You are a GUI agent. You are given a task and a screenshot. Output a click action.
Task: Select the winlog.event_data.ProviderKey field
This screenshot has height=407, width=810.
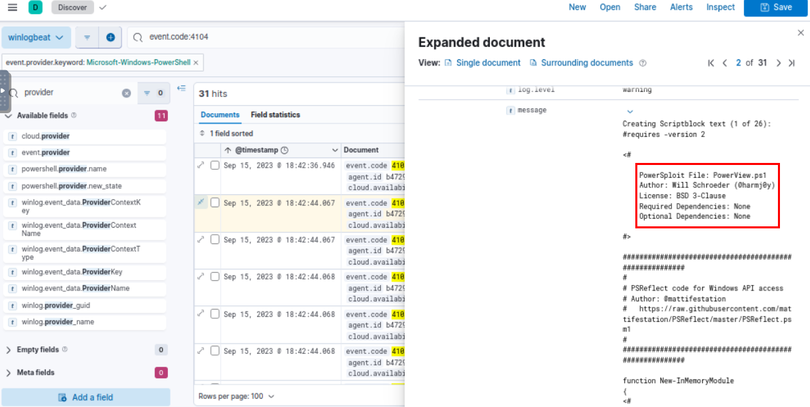(85, 272)
